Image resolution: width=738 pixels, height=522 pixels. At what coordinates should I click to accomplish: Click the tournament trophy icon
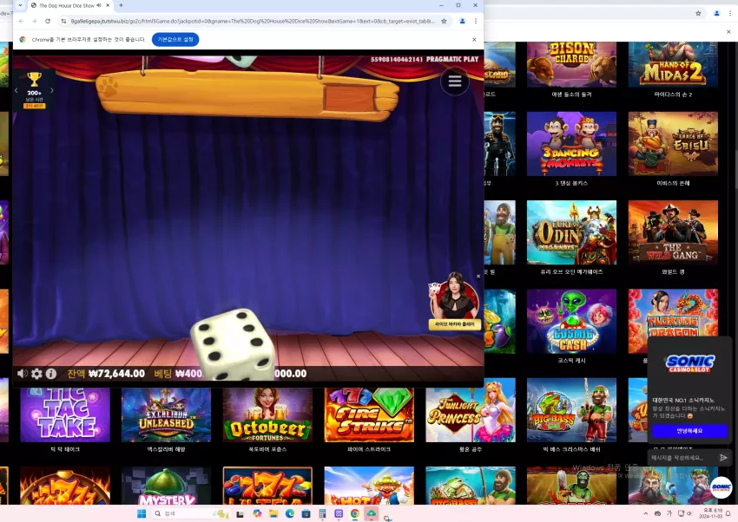[34, 79]
